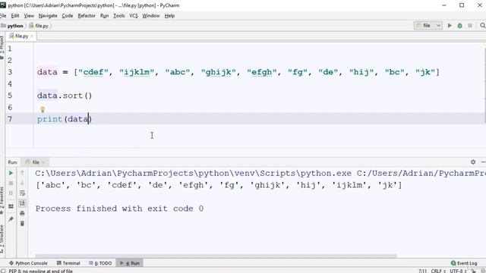This screenshot has height=273, width=486.
Task: Click on data.sort() in line 5
Action: tap(65, 96)
